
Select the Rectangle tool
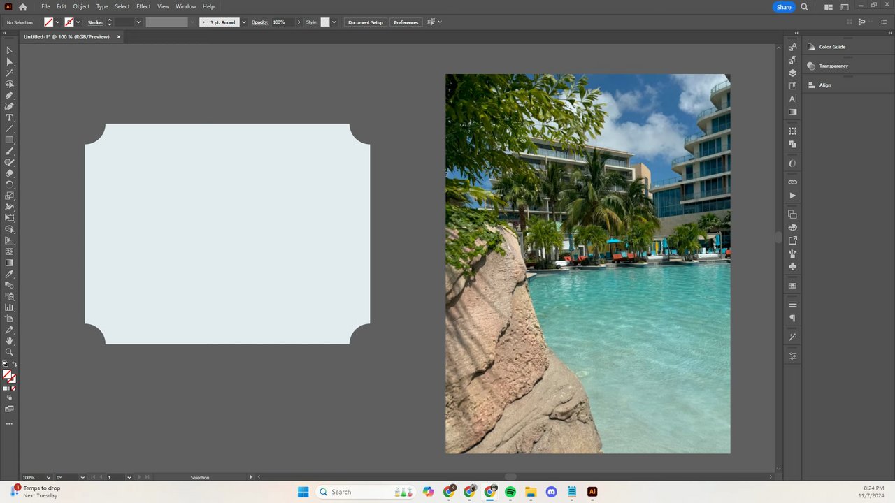(9, 140)
